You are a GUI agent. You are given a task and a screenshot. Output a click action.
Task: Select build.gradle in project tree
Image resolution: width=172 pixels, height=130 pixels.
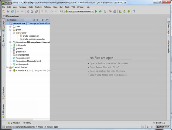[x=21, y=45]
